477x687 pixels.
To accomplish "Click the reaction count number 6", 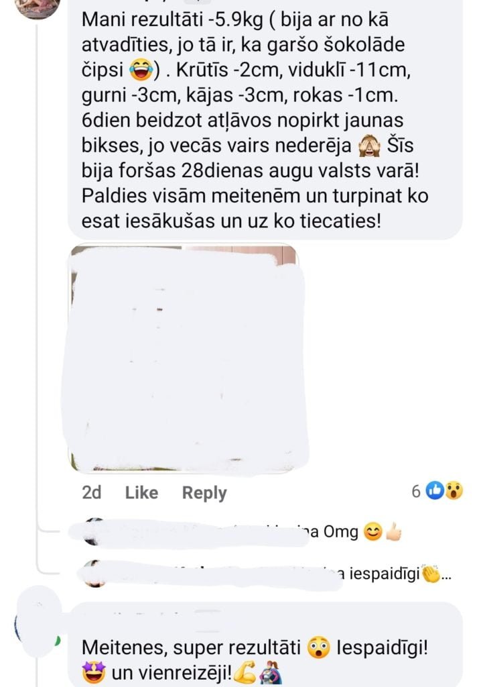I will pos(416,492).
